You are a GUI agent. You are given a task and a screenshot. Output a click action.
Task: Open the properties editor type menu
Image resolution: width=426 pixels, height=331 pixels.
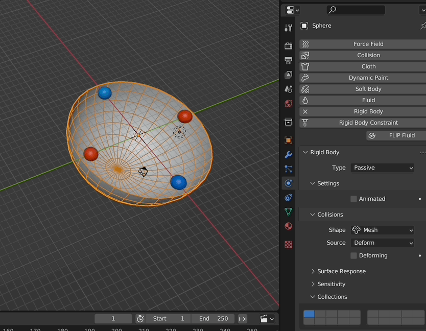(x=293, y=10)
